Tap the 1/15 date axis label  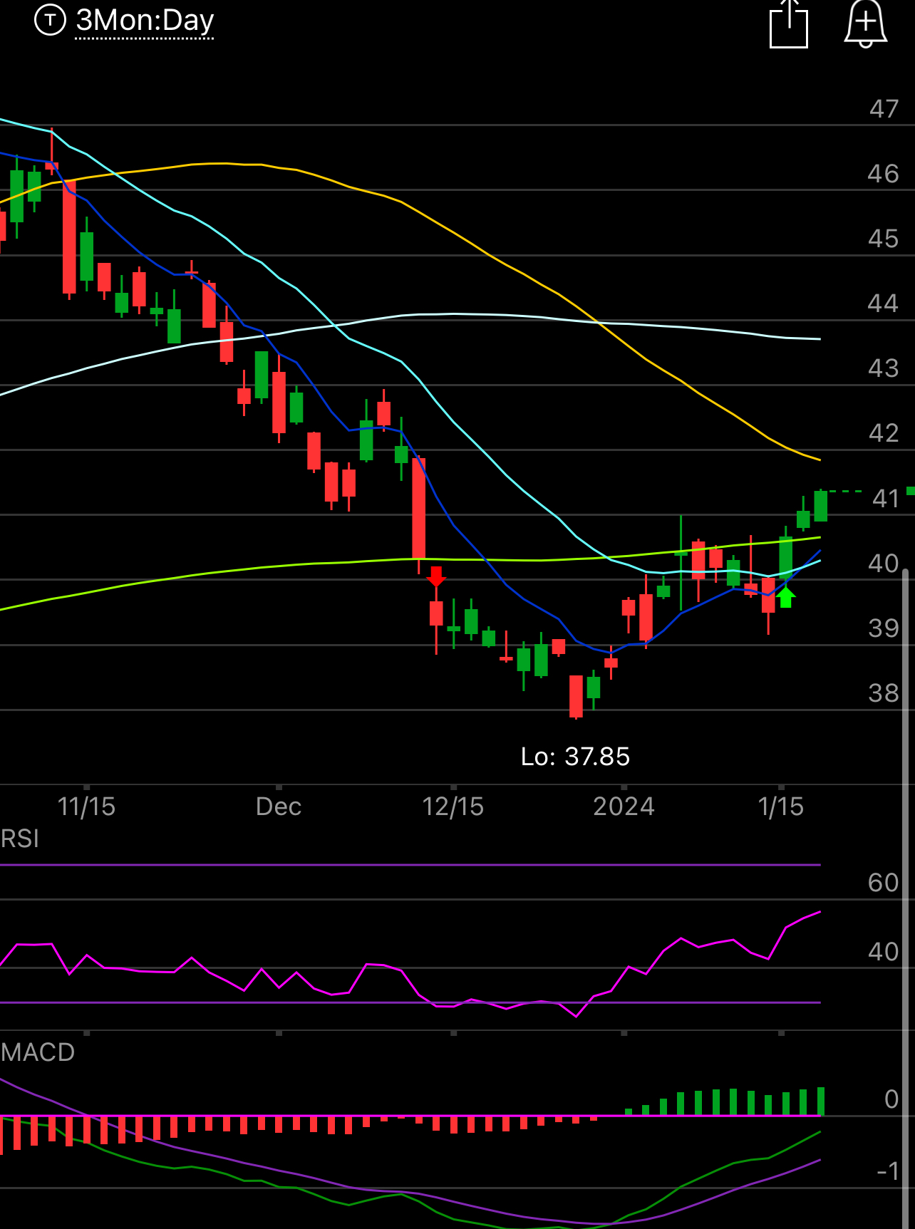pos(781,807)
